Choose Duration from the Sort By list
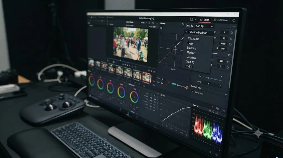Viewport: 283px width, 158px height. click(191, 57)
